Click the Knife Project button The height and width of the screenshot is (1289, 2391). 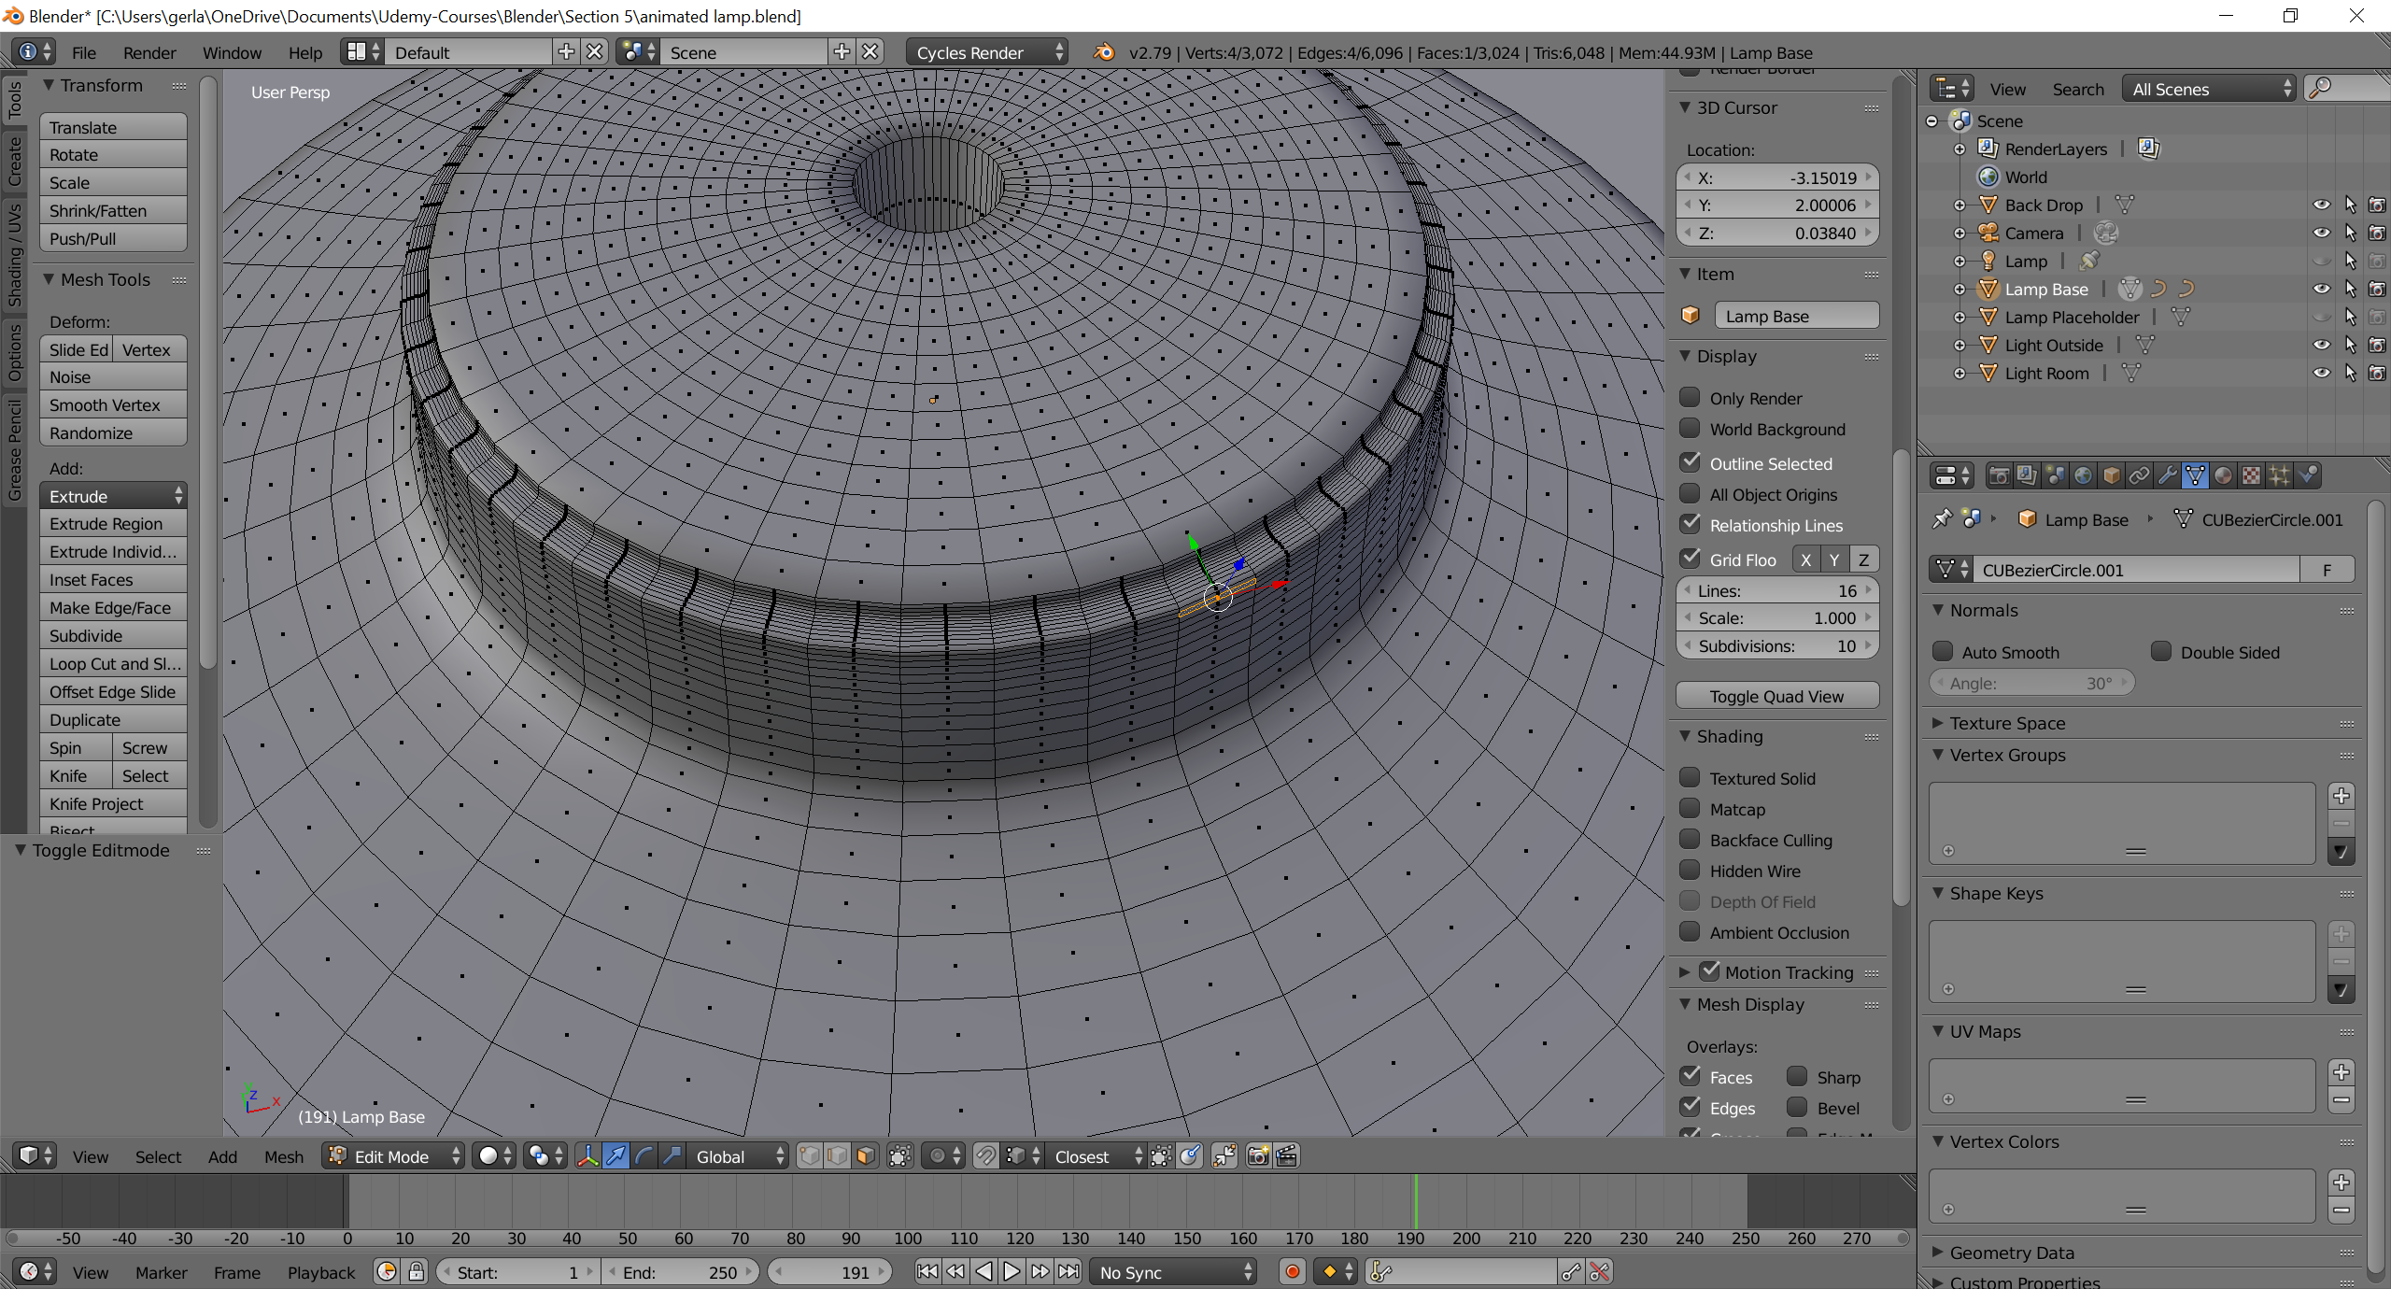113,803
